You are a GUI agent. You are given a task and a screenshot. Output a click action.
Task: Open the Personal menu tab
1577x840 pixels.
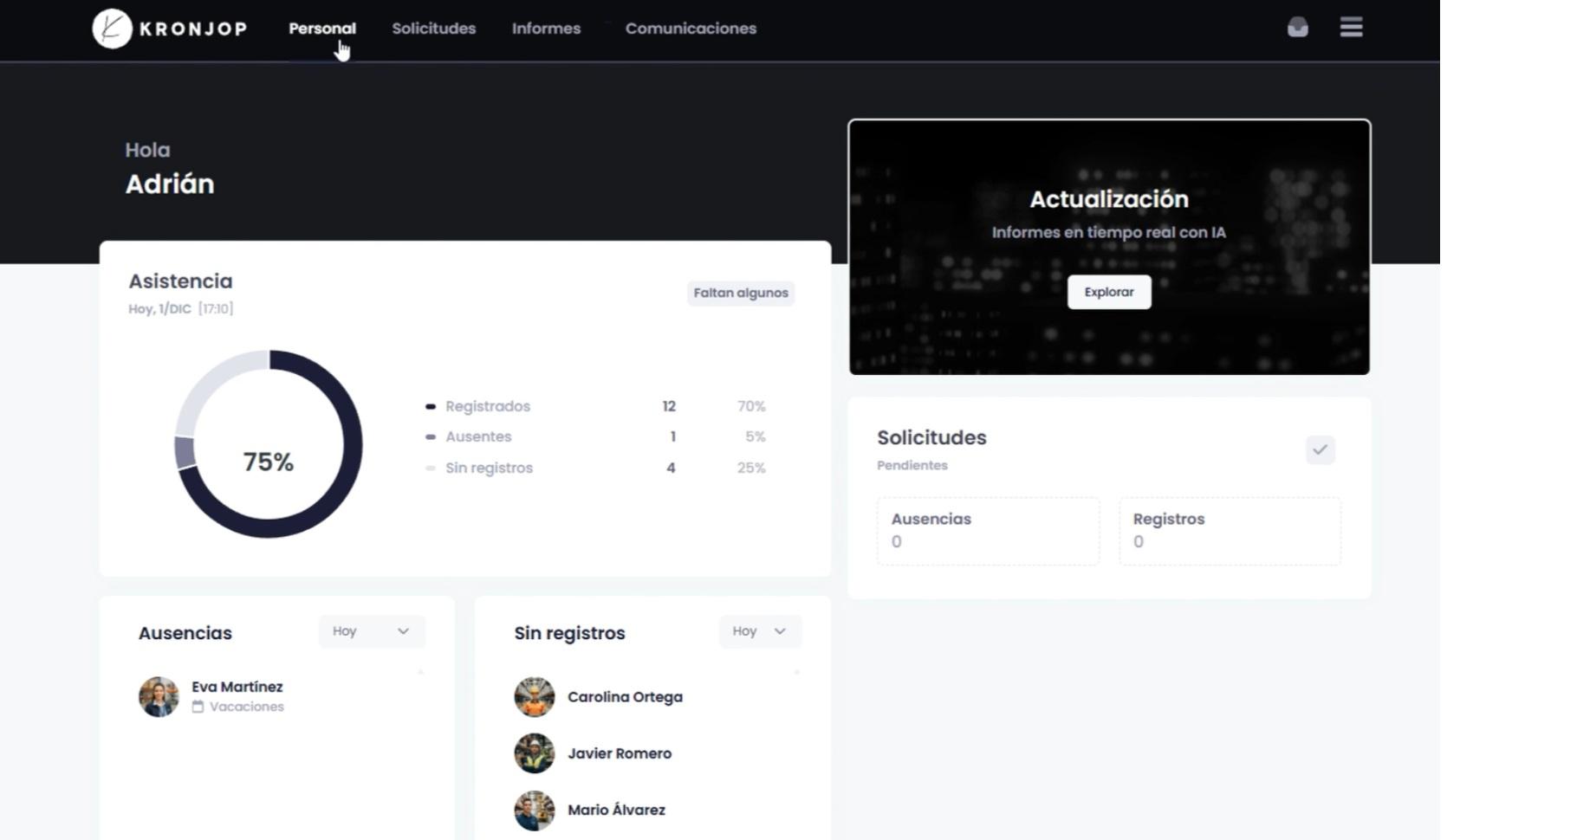pyautogui.click(x=321, y=29)
